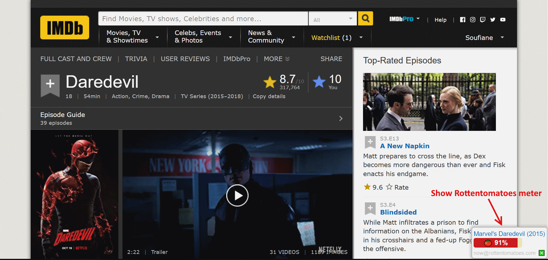
Task: Click the Rotten Tomatoes tomato icon
Action: click(488, 243)
